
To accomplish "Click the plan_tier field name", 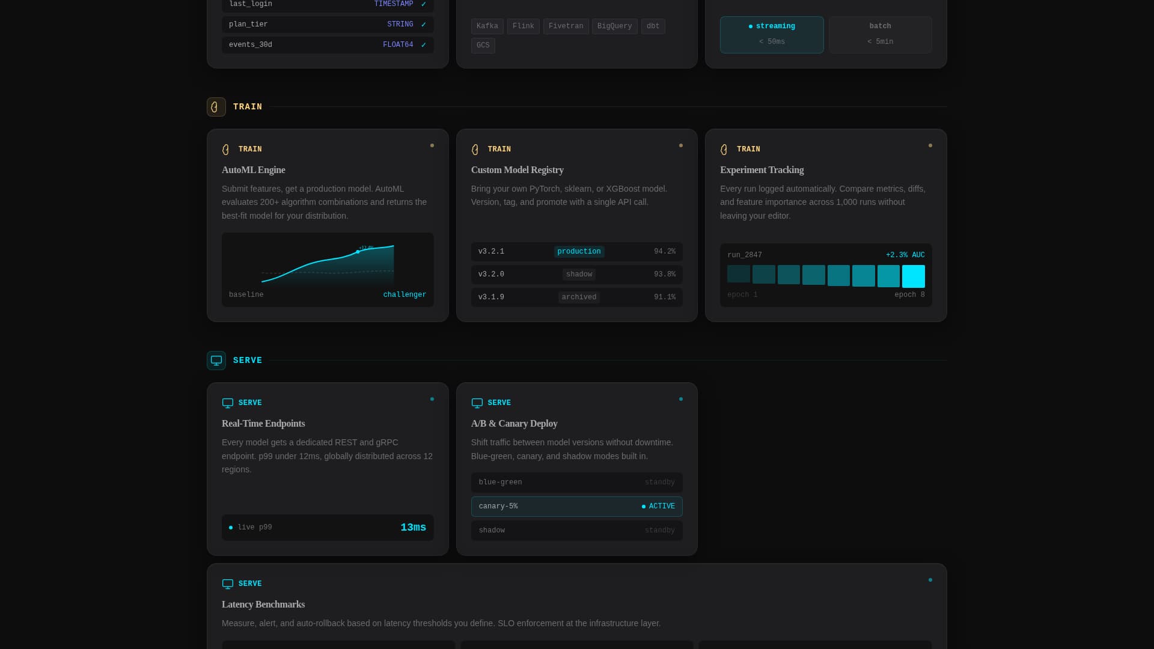I will pyautogui.click(x=248, y=25).
